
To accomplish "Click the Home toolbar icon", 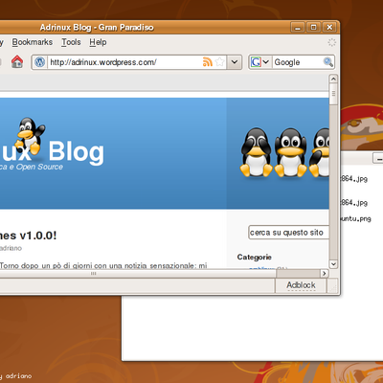I will coord(17,61).
